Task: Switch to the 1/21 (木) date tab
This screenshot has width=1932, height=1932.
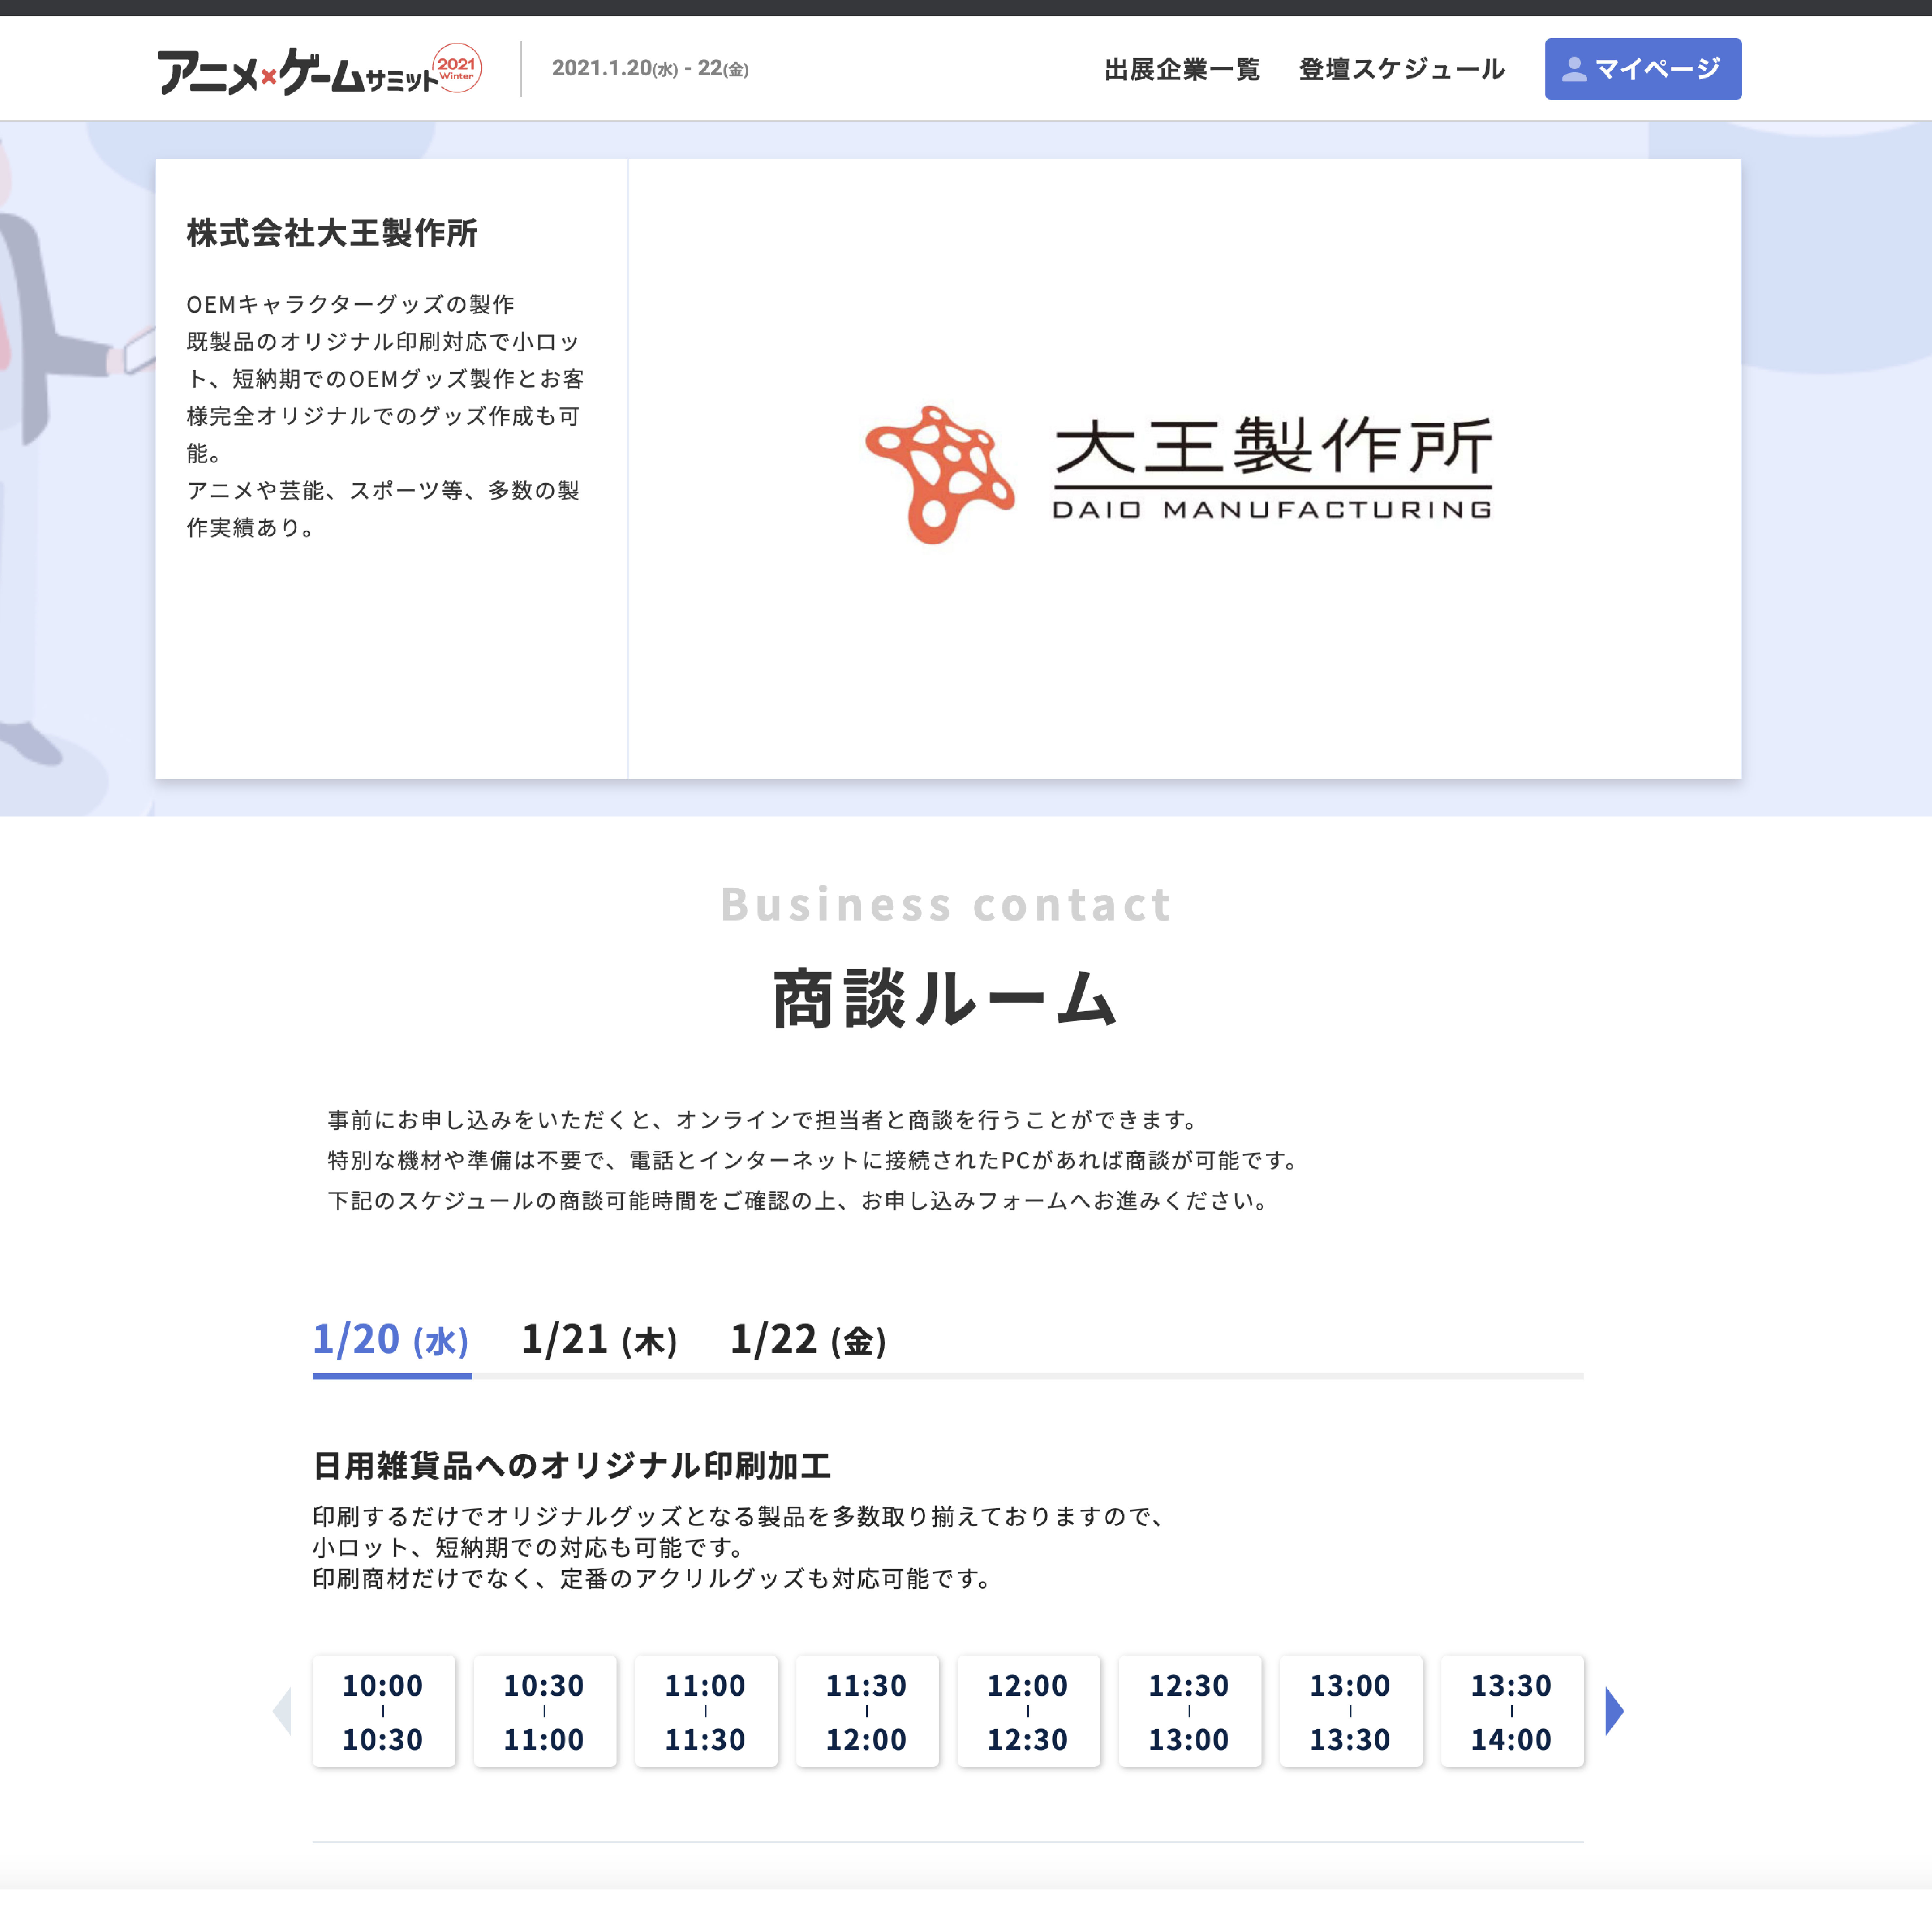Action: [x=600, y=1341]
